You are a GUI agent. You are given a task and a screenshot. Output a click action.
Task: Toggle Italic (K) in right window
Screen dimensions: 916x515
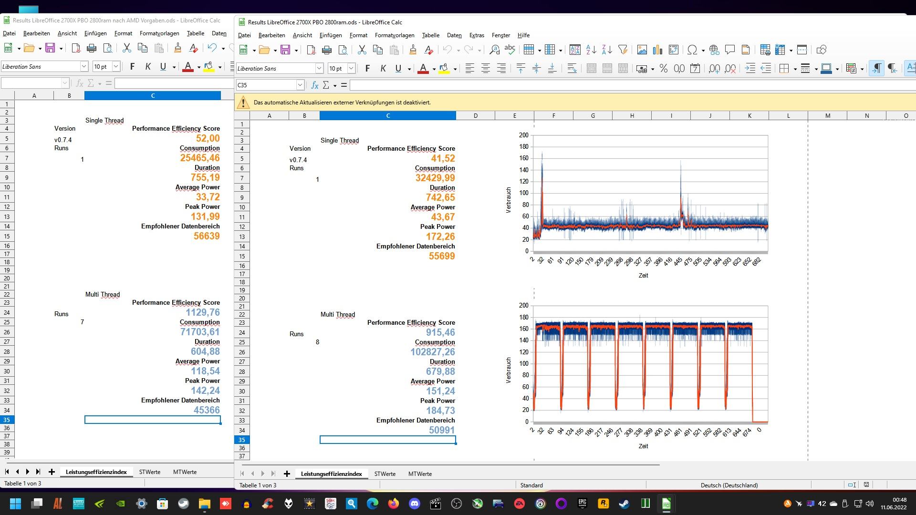pos(383,68)
